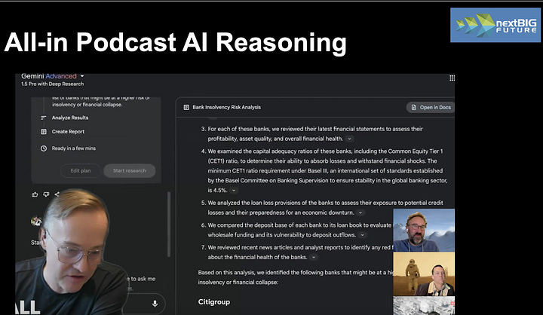Image resolution: width=543 pixels, height=315 pixels.
Task: Click the user avatar in the chat panel
Action: point(36,221)
